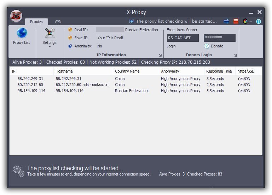Click the Donate speech bubble icon

coord(207,46)
